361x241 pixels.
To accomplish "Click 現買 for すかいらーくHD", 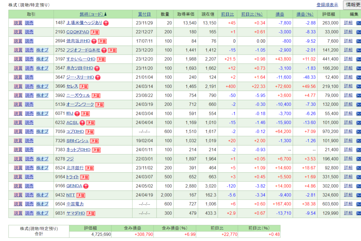I will (x=18, y=59).
